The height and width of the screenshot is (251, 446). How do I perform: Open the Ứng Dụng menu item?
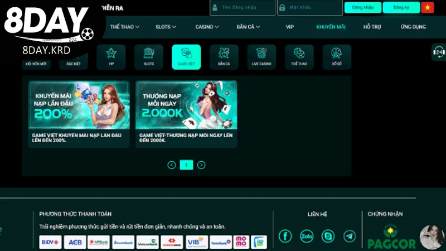tap(413, 27)
